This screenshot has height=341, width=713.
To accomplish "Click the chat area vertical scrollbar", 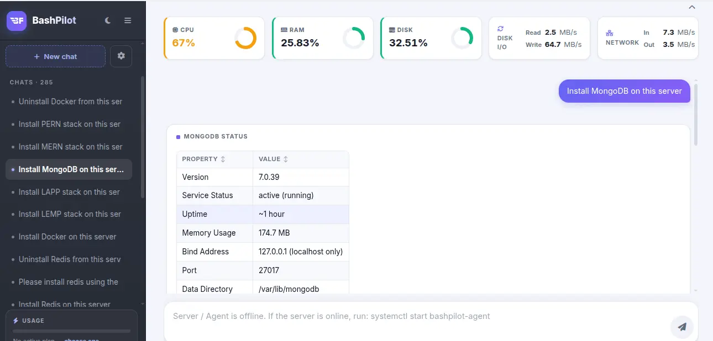I will pyautogui.click(x=696, y=115).
